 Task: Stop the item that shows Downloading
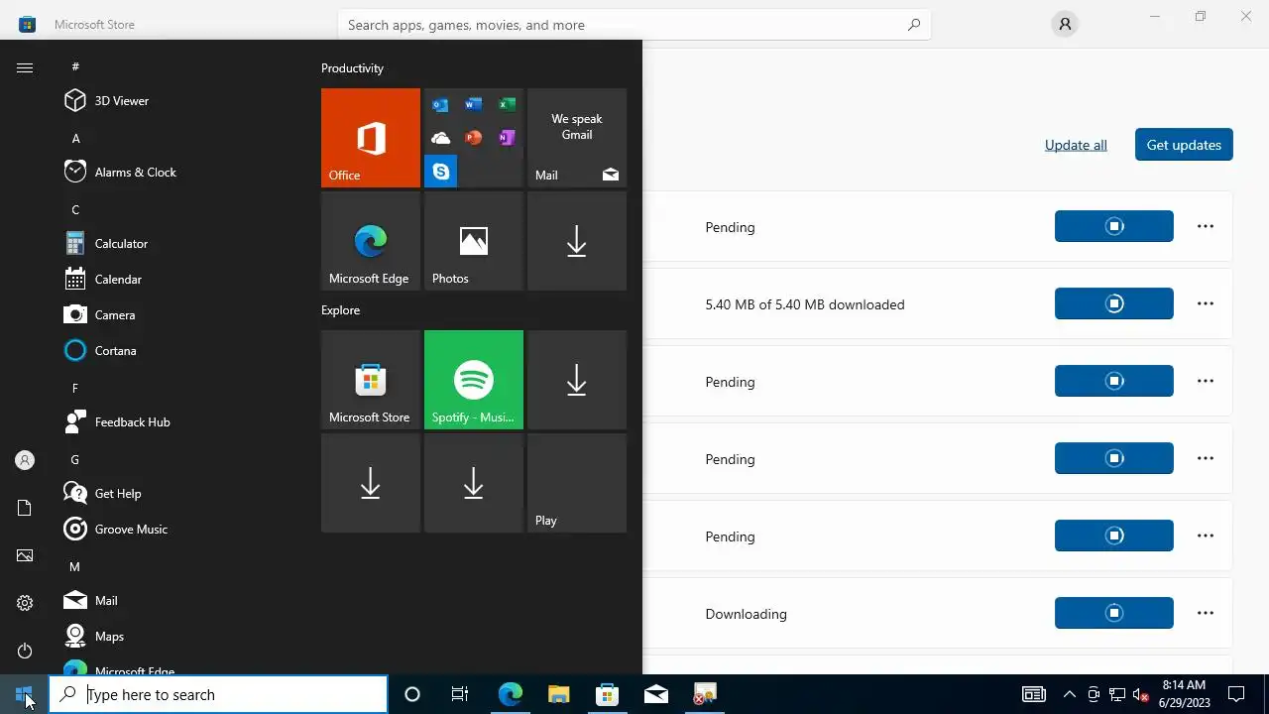[x=1114, y=613]
